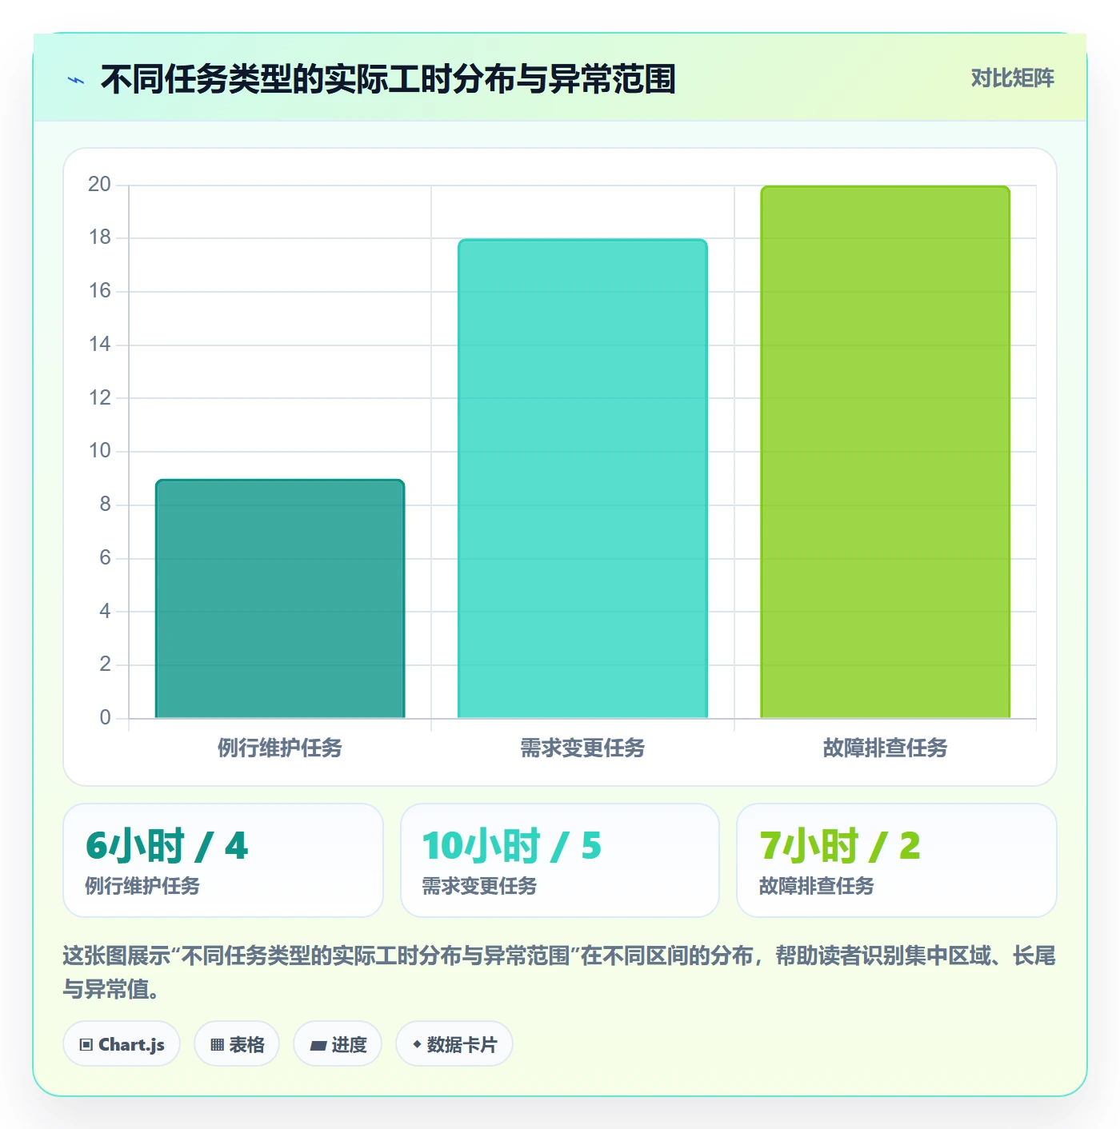Viewport: 1120px width, 1129px height.
Task: Select the 故障排查任务 bar in the chart
Action: pyautogui.click(x=885, y=452)
